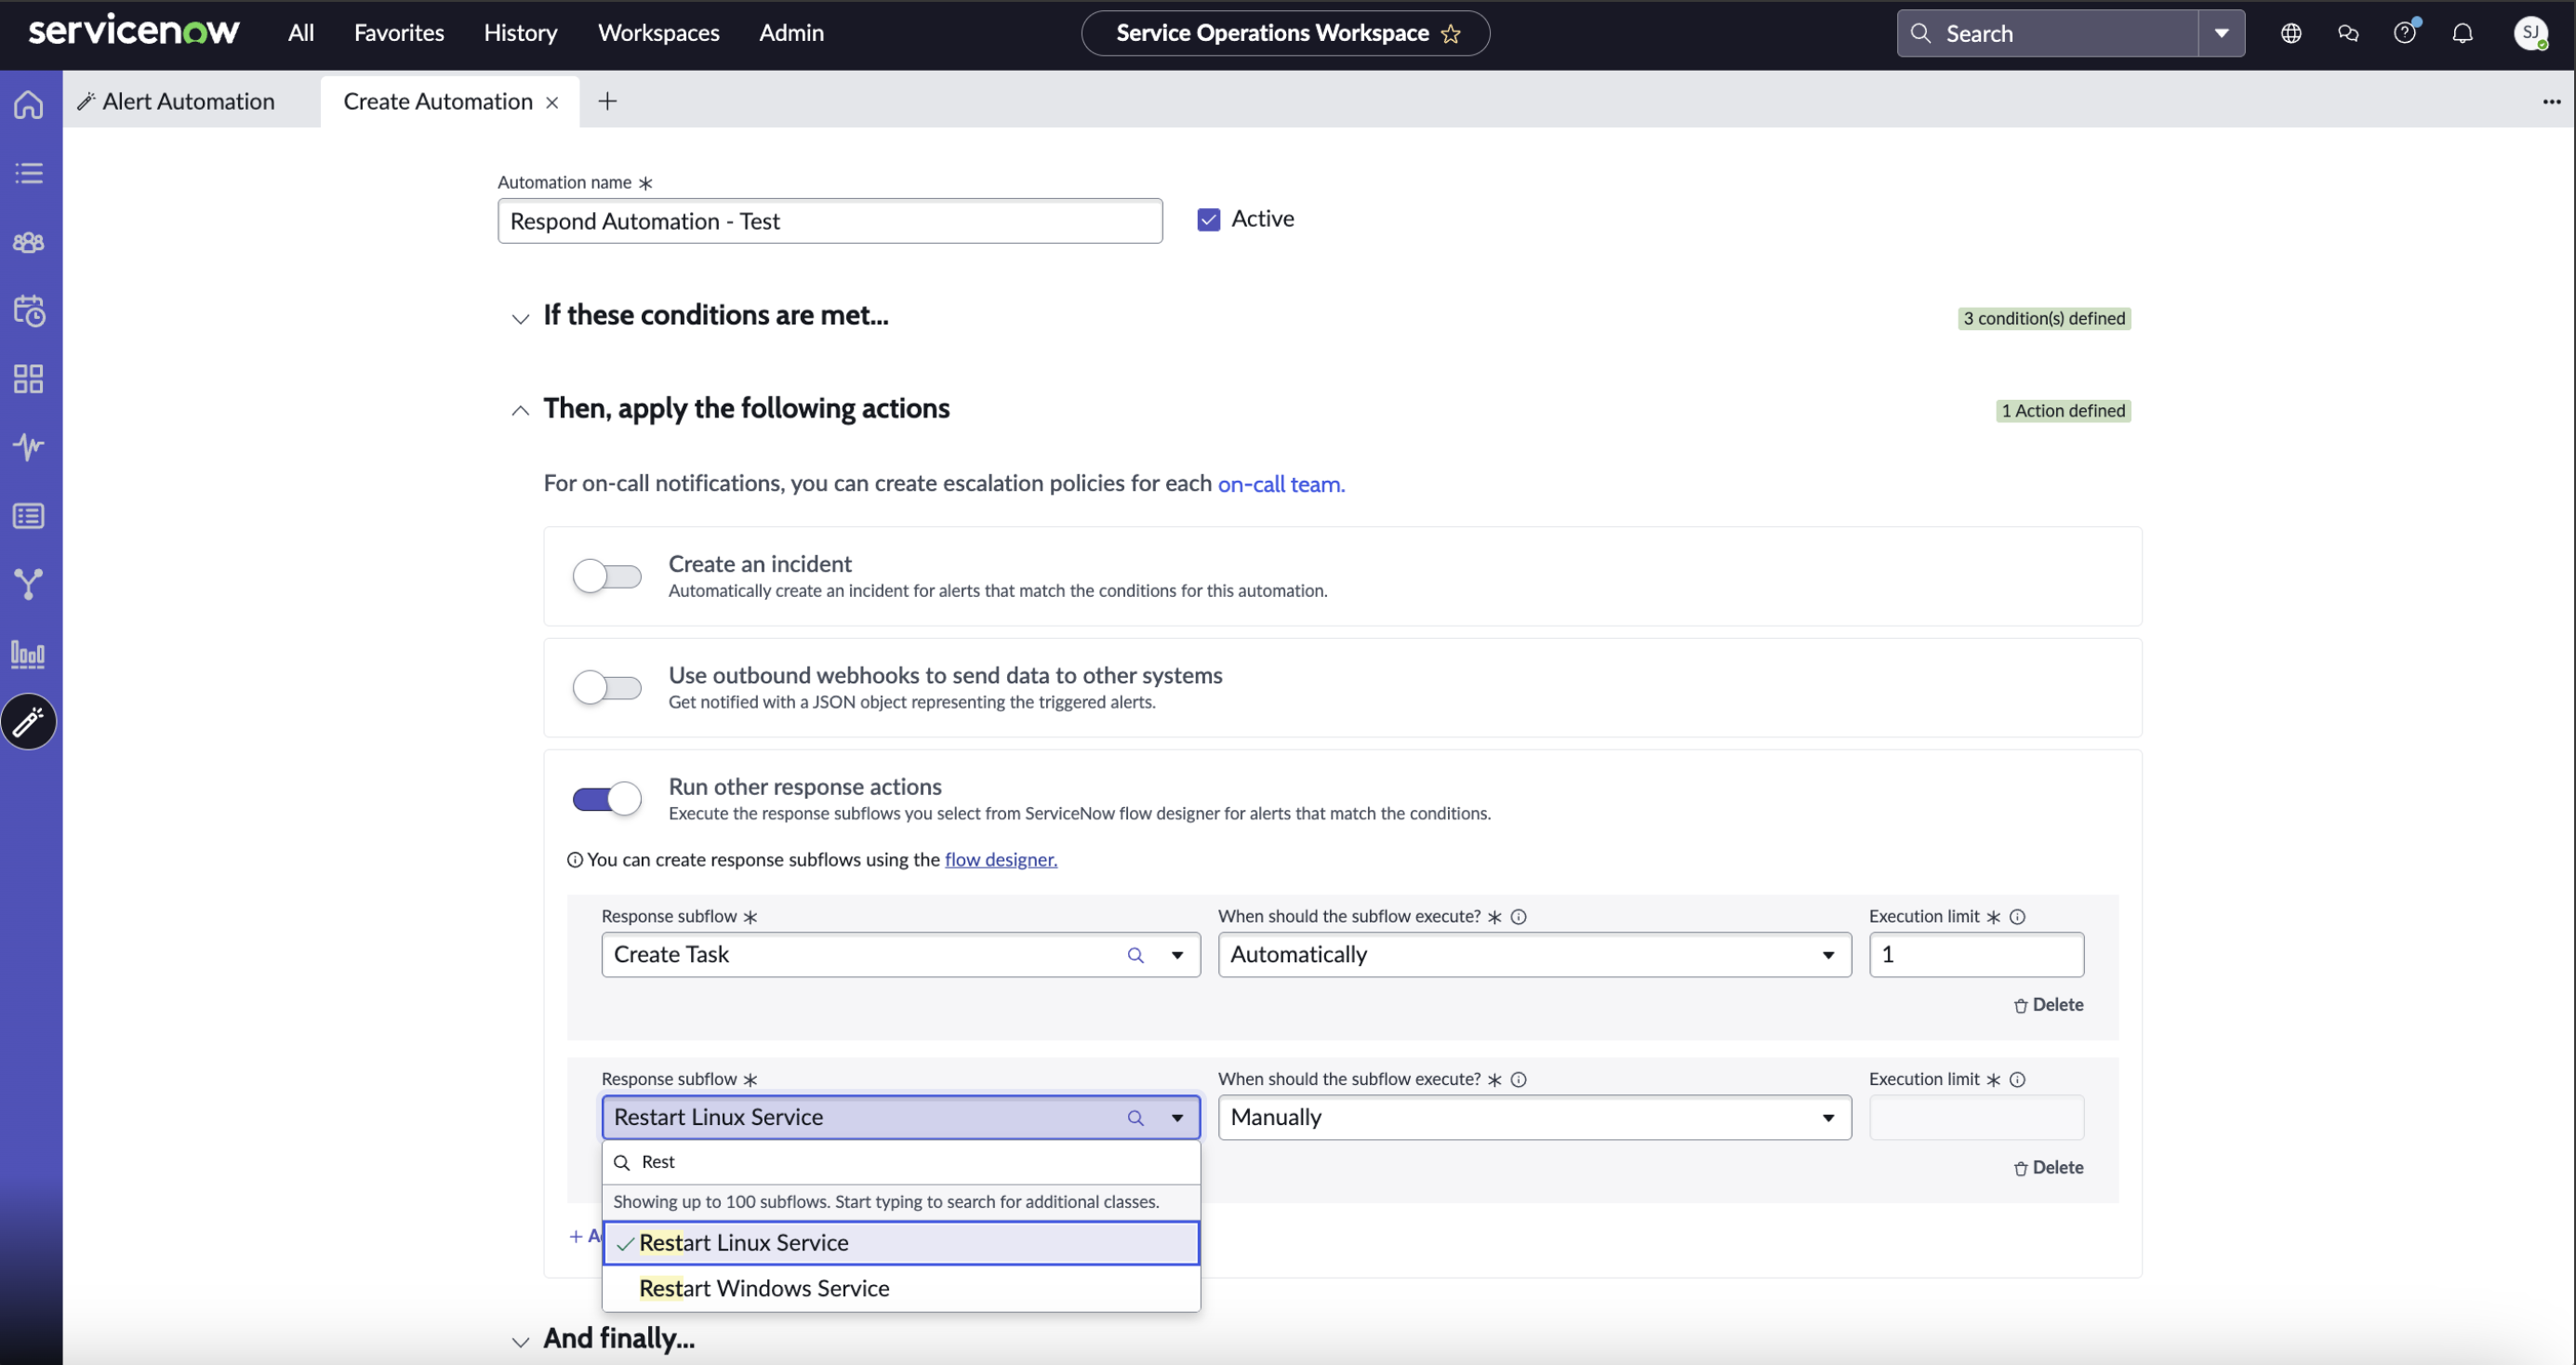2576x1365 pixels.
Task: Select Restart Linux Service option in list
Action: tap(901, 1243)
